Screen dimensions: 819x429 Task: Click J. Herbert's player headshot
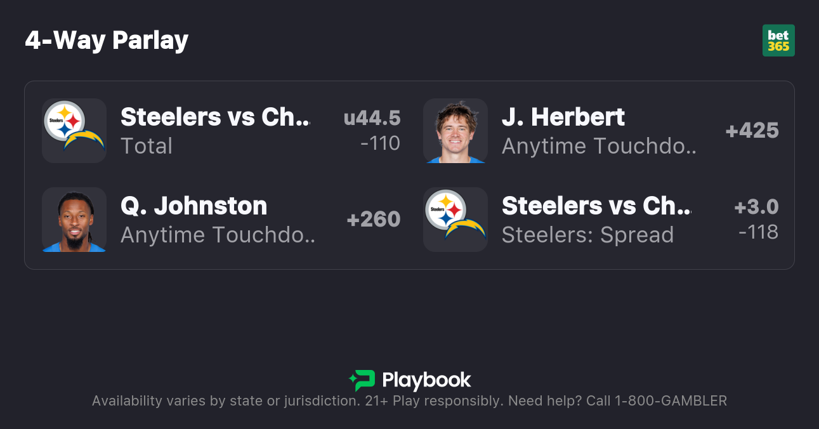click(455, 131)
